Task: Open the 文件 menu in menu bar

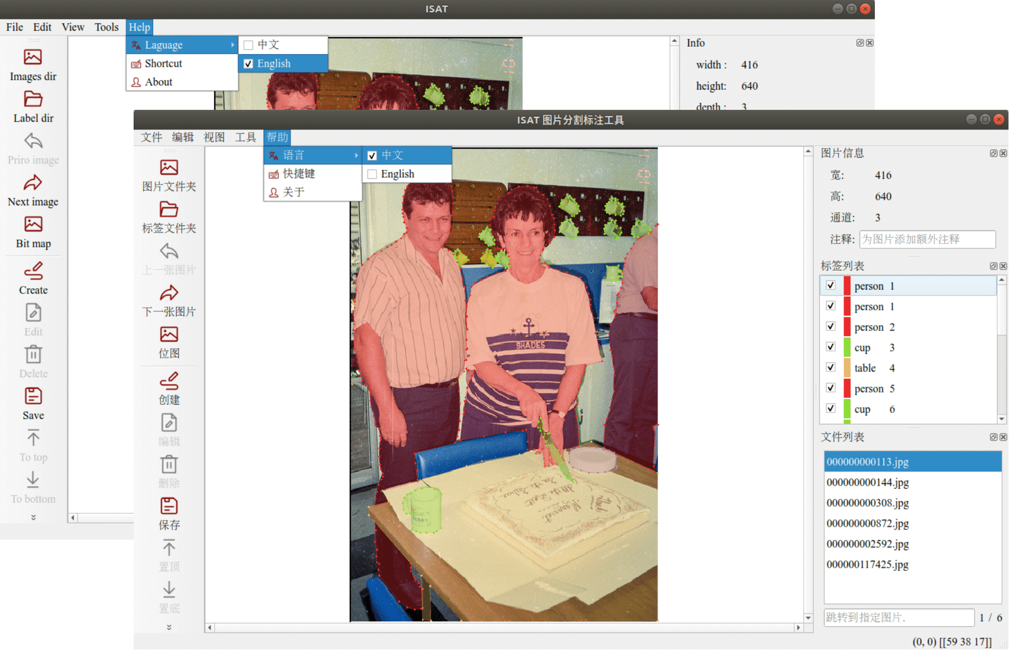Action: coord(151,137)
